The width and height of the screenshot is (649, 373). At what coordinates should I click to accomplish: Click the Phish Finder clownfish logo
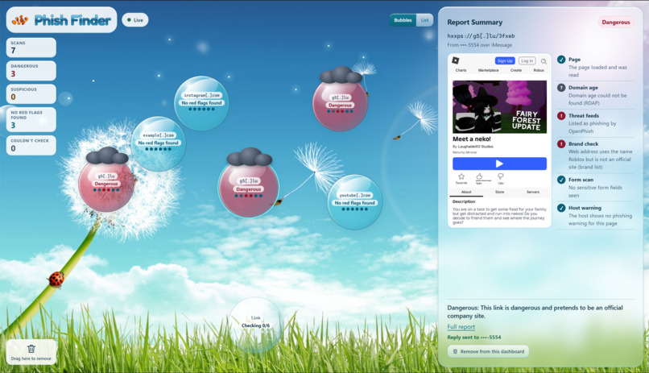[x=20, y=20]
